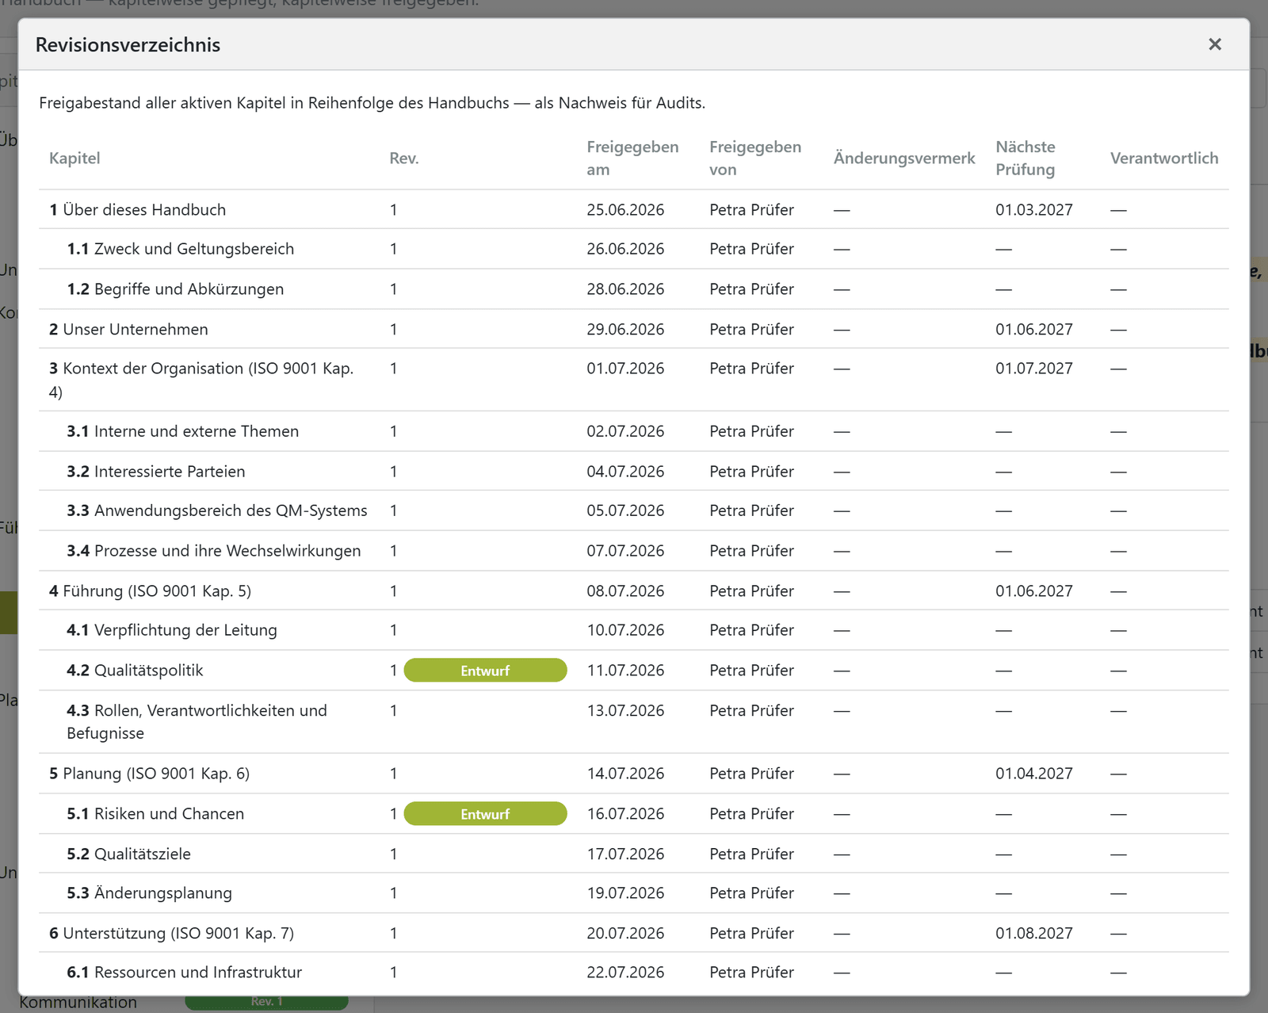Click release date 25.06.2026
Screen dimensions: 1268x1013
625,210
